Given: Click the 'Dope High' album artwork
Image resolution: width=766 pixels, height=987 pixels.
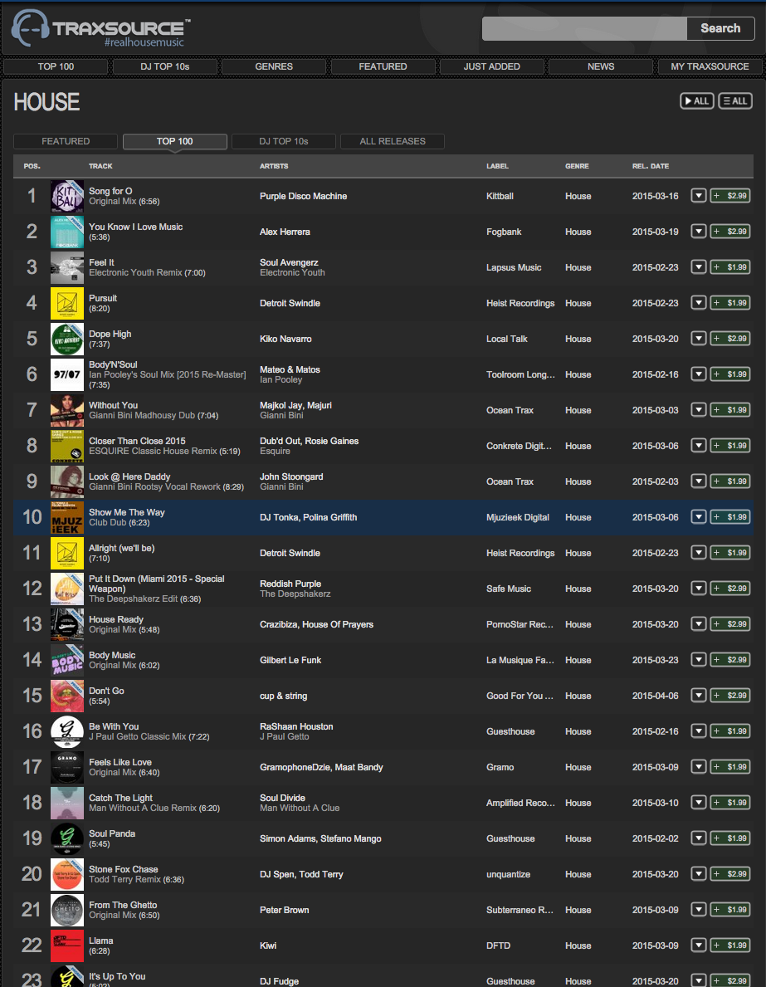Looking at the screenshot, I should (x=67, y=339).
